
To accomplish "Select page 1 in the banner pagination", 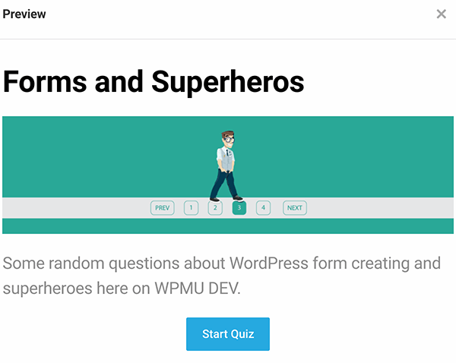I will pyautogui.click(x=191, y=207).
